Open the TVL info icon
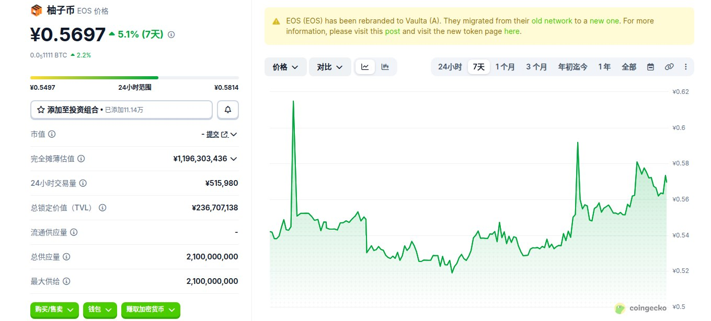Viewport: 711px width, 321px height. [x=102, y=208]
